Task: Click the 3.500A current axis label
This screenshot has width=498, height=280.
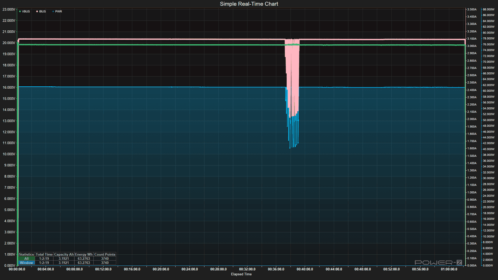Action: [472, 9]
